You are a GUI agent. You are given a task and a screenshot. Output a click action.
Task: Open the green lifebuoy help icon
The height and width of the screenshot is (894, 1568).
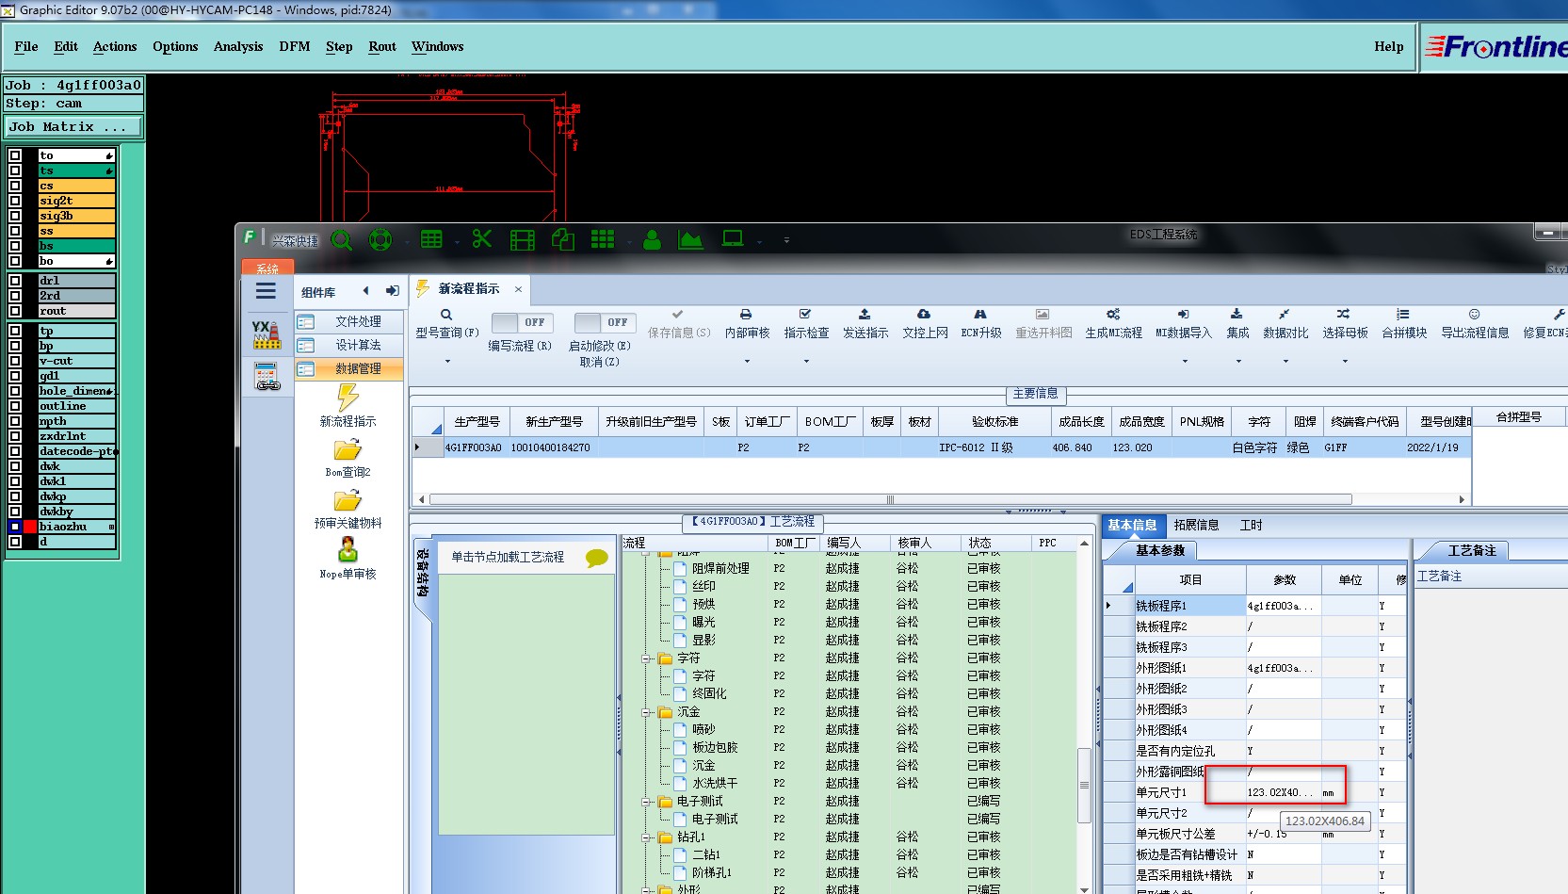tap(380, 239)
